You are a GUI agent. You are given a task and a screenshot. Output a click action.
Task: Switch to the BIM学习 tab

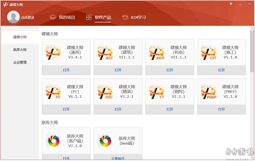point(138,17)
